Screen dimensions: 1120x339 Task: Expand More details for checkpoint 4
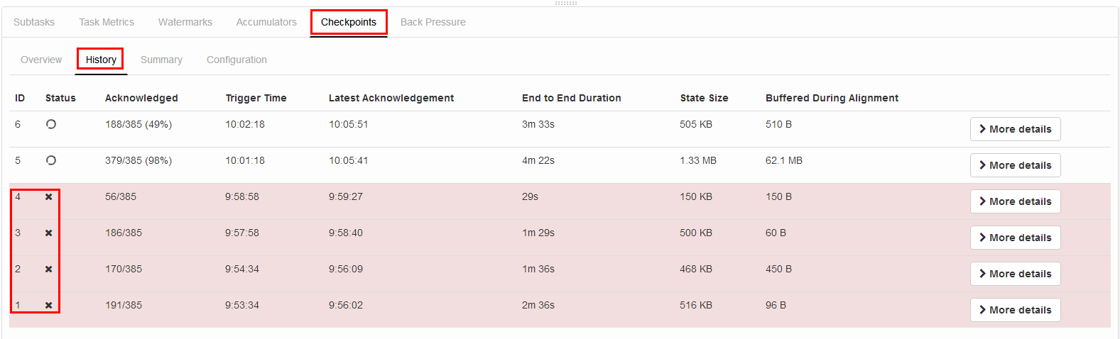click(x=1015, y=201)
